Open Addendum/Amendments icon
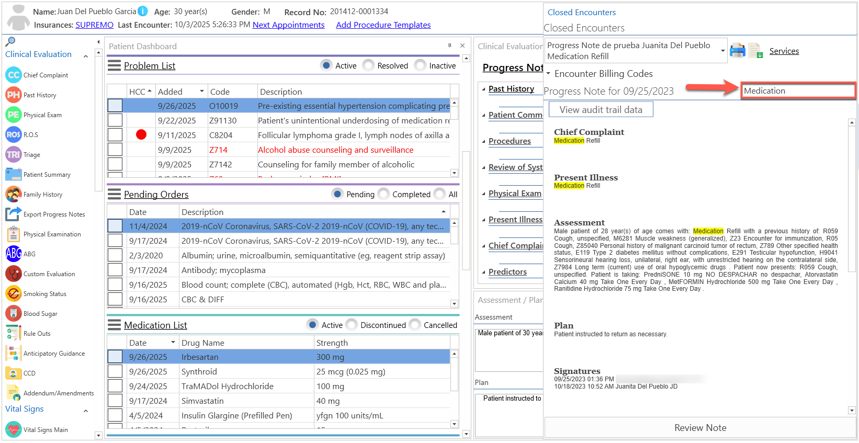Screen dimensions: 859x443 point(14,393)
